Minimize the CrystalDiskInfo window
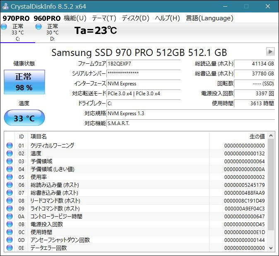Image resolution: width=279 pixels, height=256 pixels. tap(225, 6)
